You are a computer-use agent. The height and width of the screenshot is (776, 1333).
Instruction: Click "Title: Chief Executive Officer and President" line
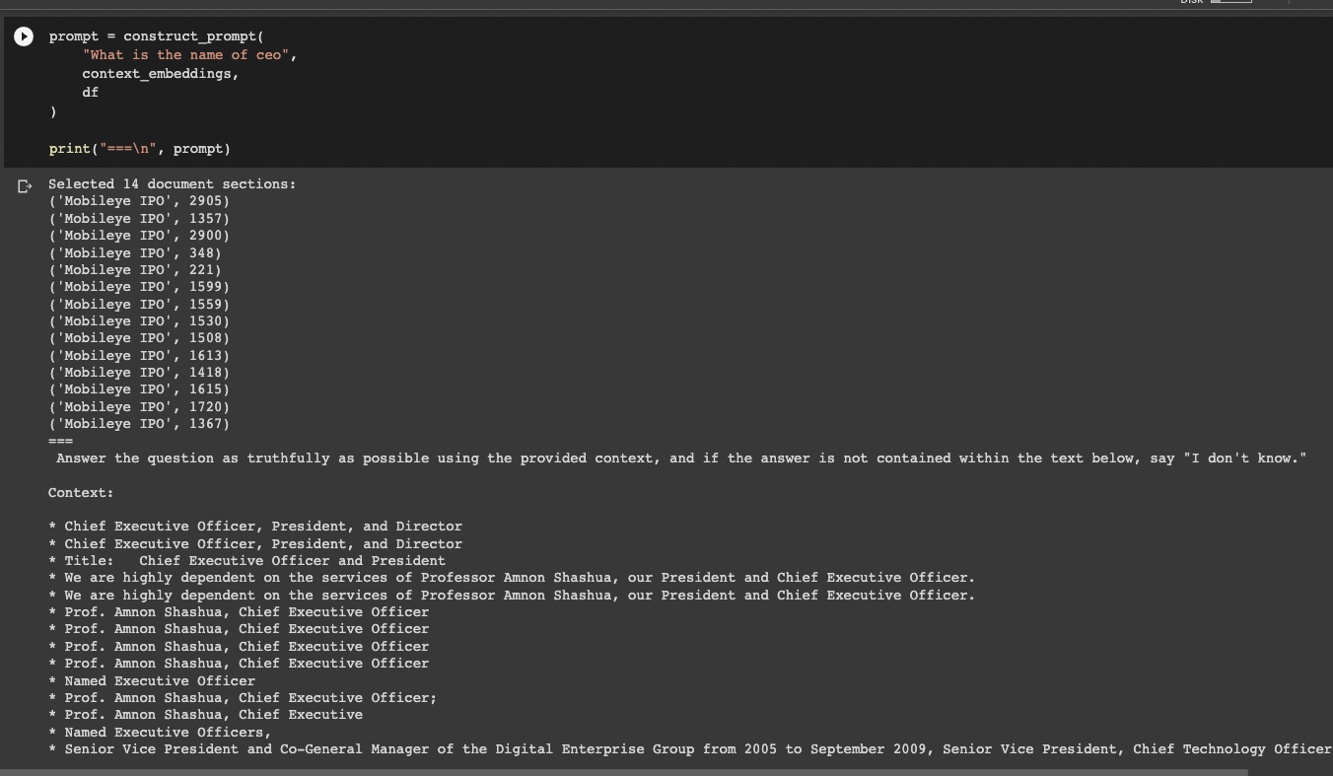click(246, 561)
